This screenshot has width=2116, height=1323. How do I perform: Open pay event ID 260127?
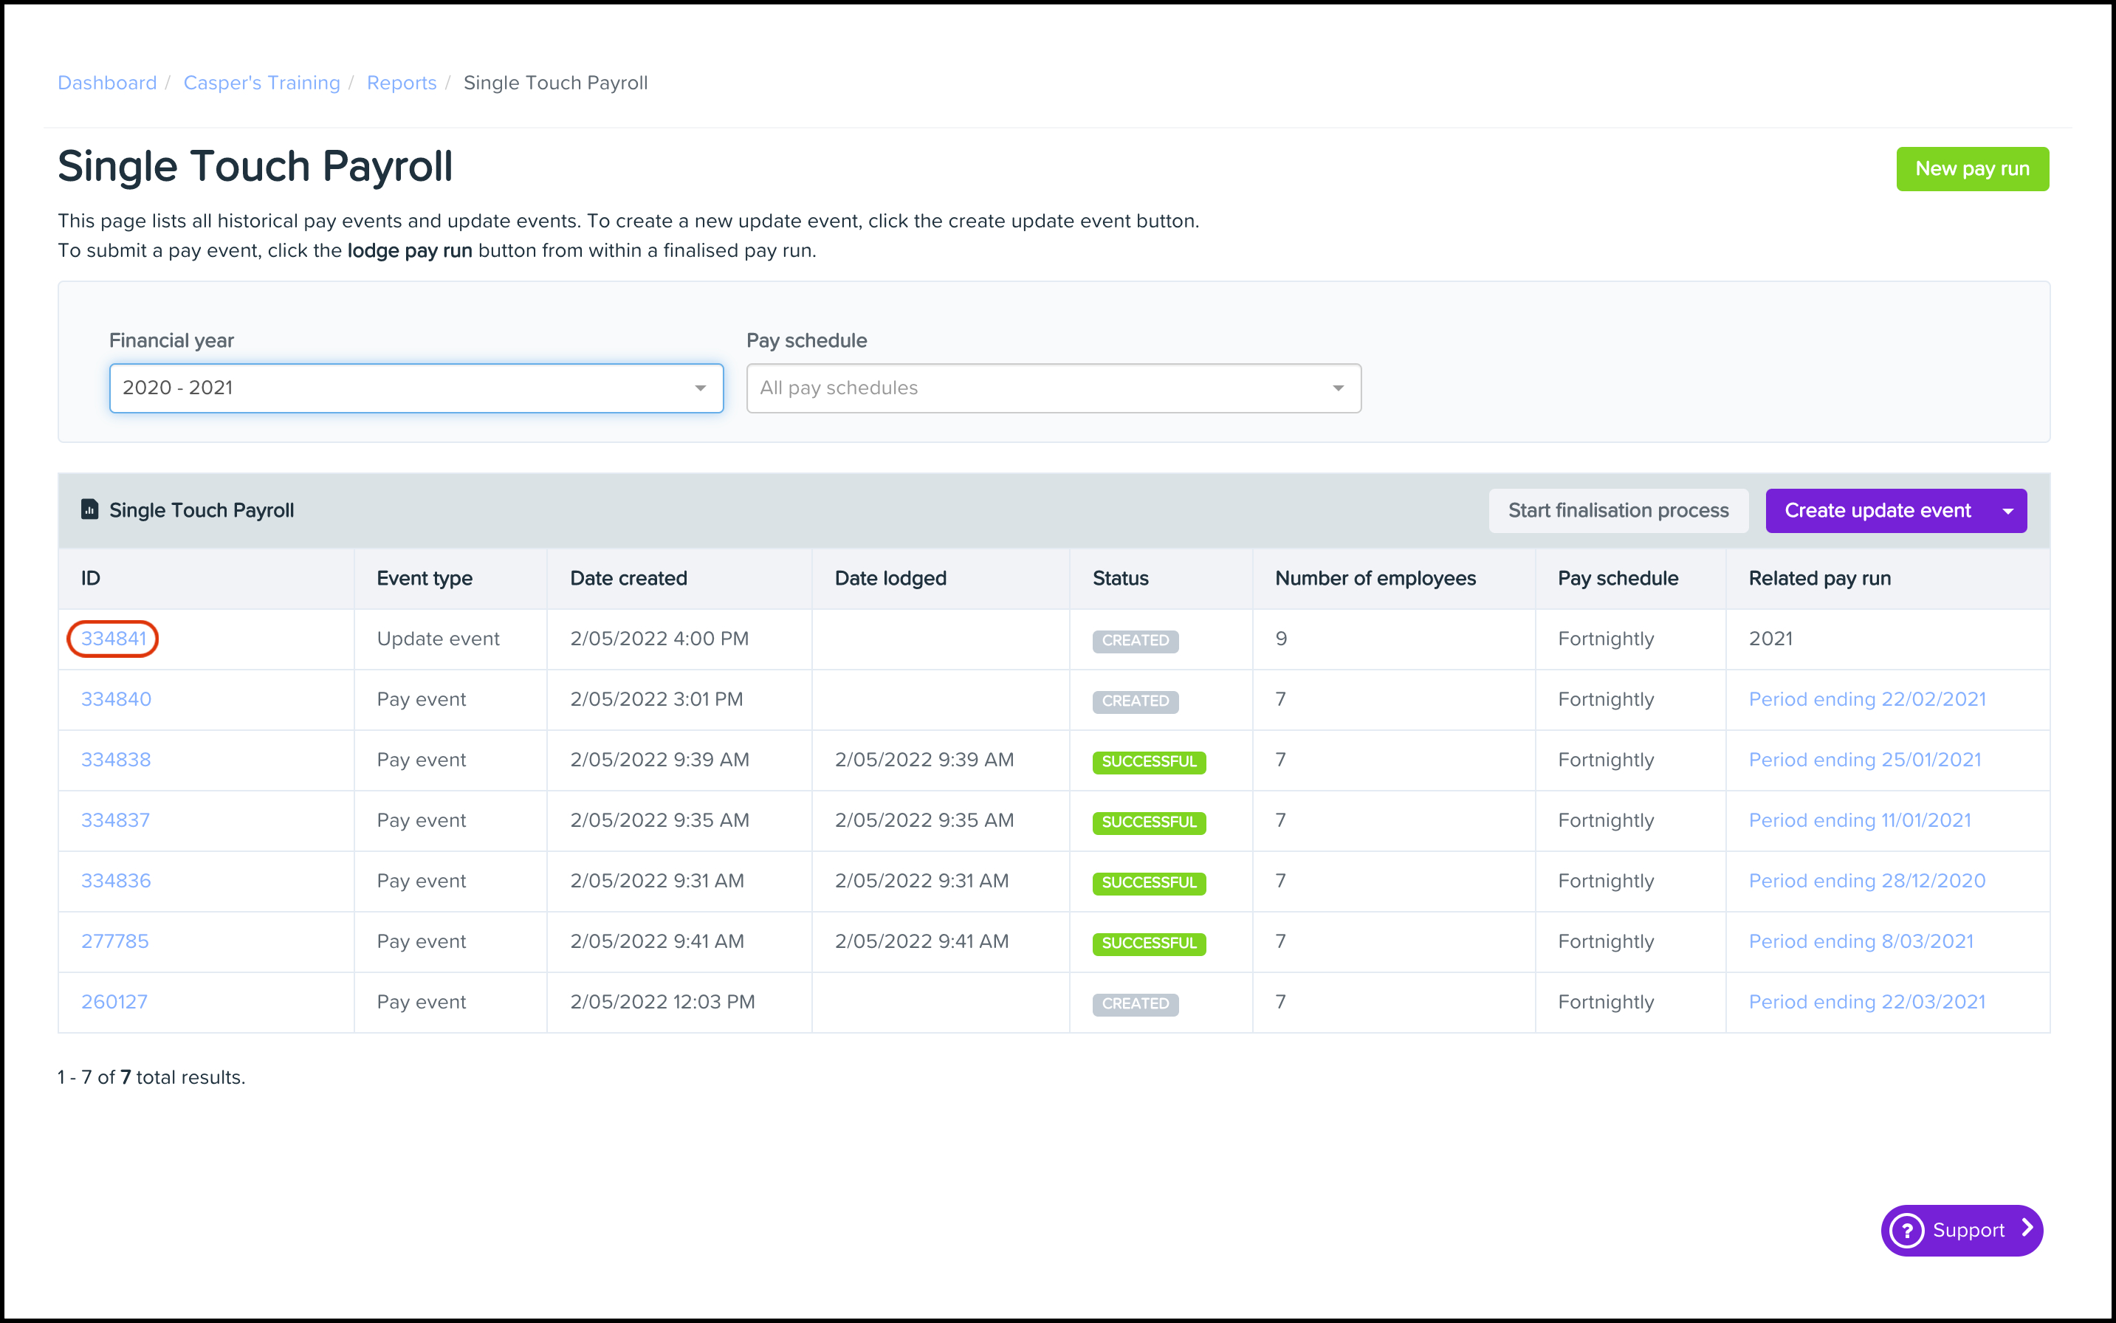pyautogui.click(x=114, y=1002)
